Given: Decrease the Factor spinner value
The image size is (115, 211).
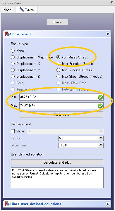Looking at the screenshot, I should tap(101, 139).
